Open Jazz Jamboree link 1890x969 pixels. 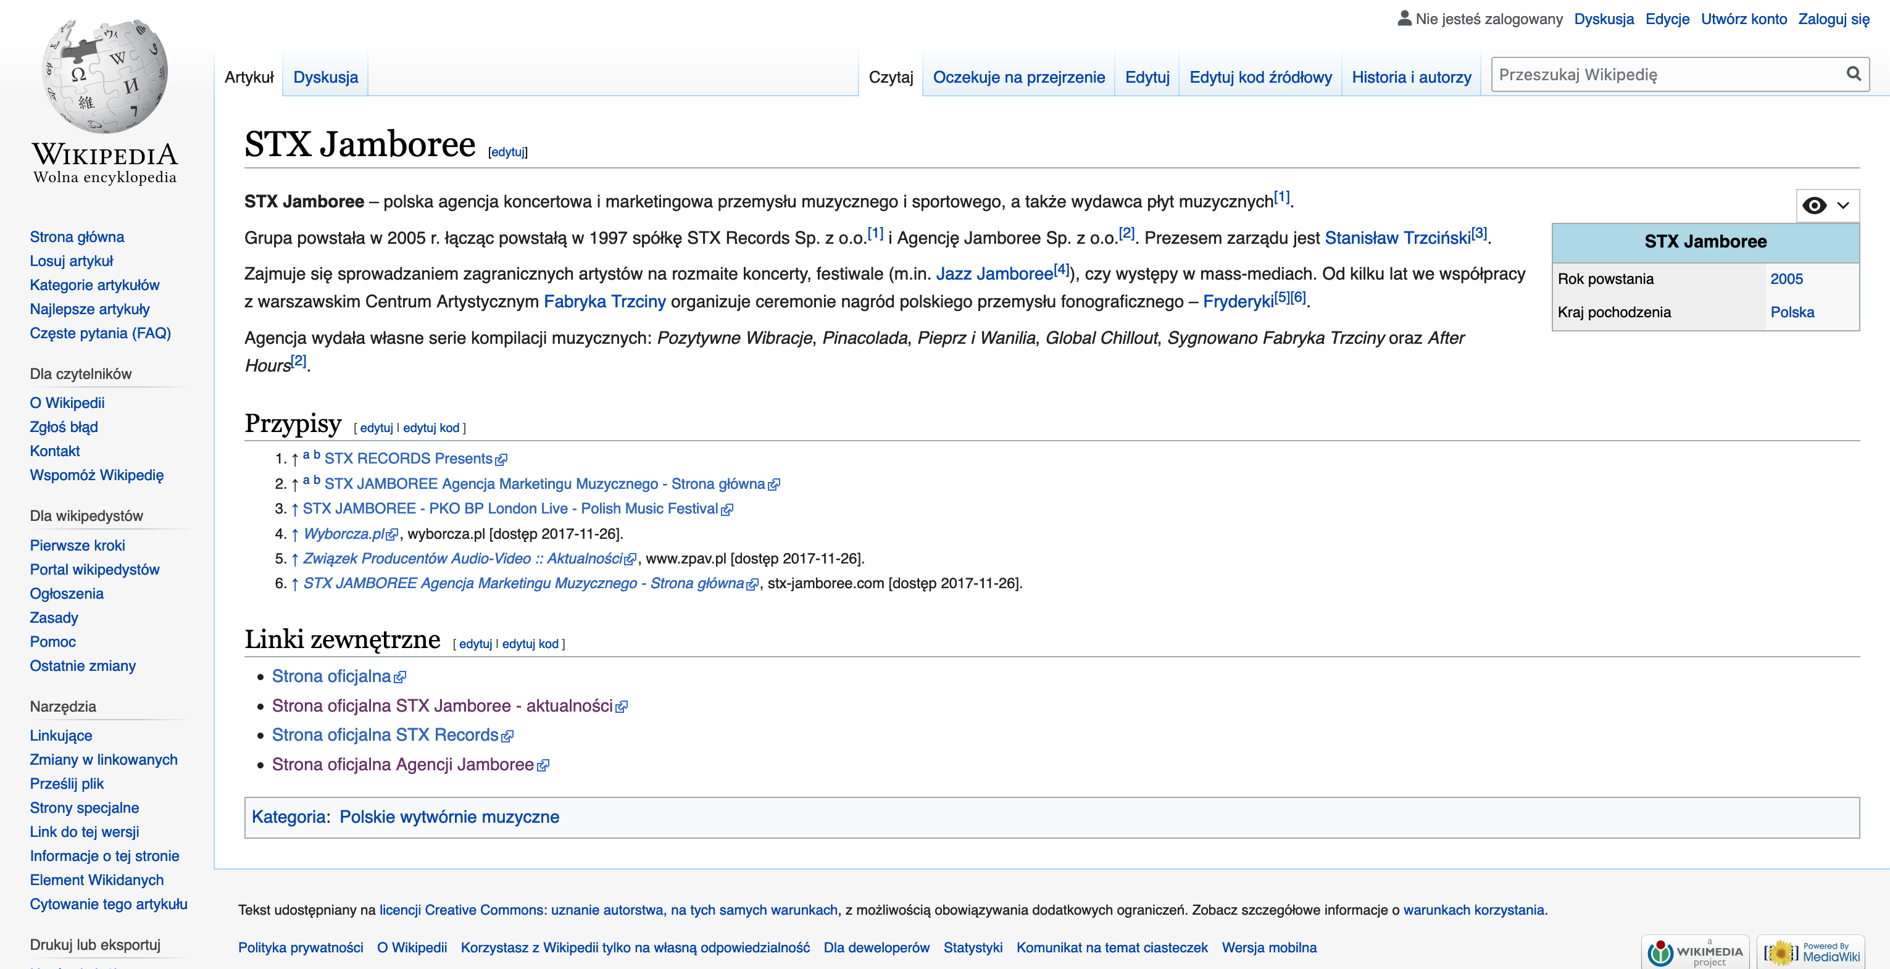994,273
